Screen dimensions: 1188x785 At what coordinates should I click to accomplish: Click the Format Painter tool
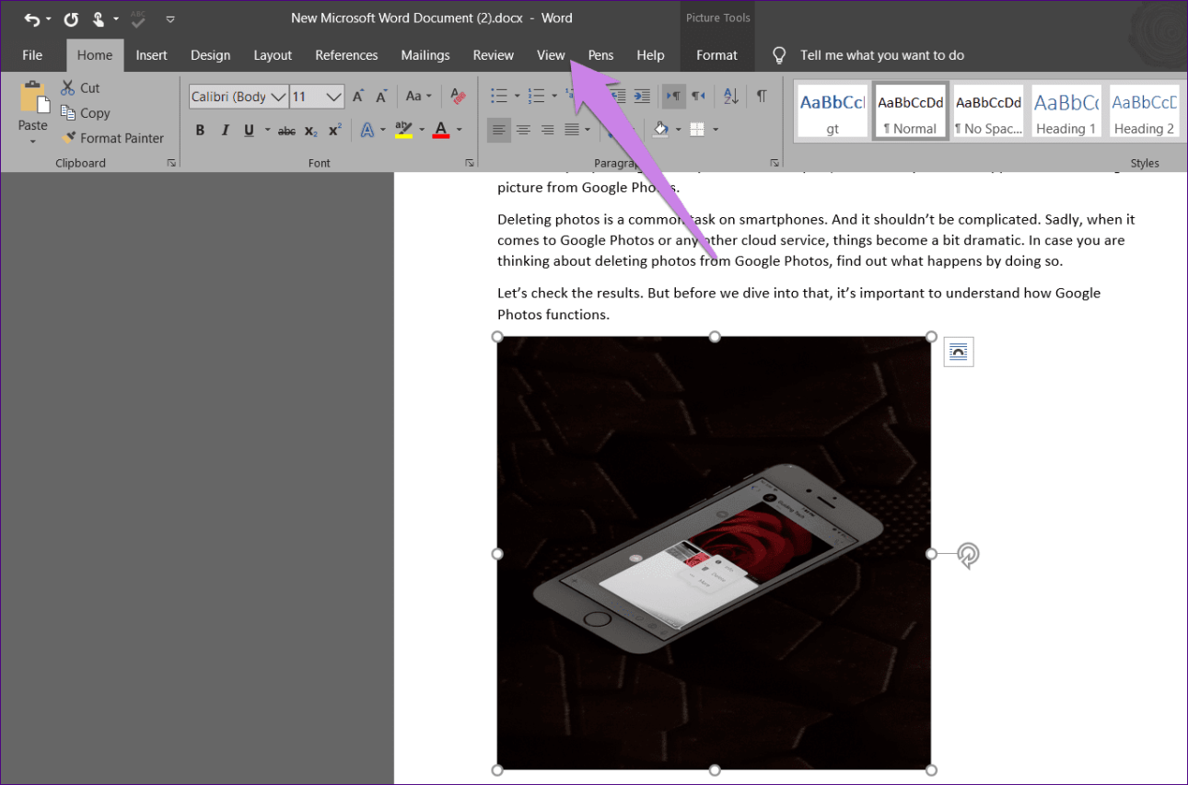(112, 138)
